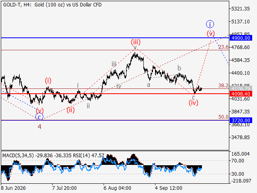The width and height of the screenshot is (257, 193).
Task: Select the 38.2 Fibonacci level label
Action: coord(223,86)
